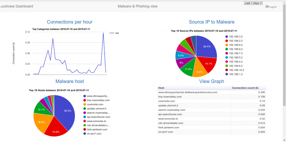Viewport: 286px width, 142px height.
Task: Open the Connections per hour heading
Action: [x=70, y=22]
